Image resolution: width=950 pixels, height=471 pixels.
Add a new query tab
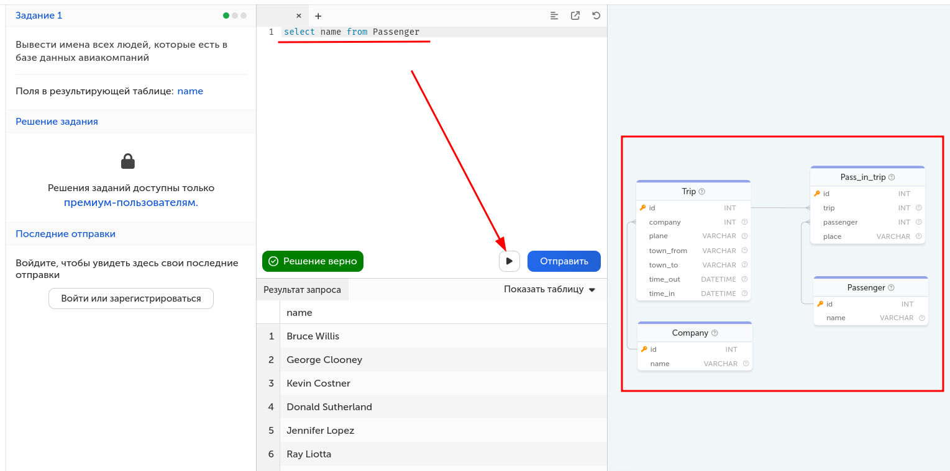coord(318,16)
